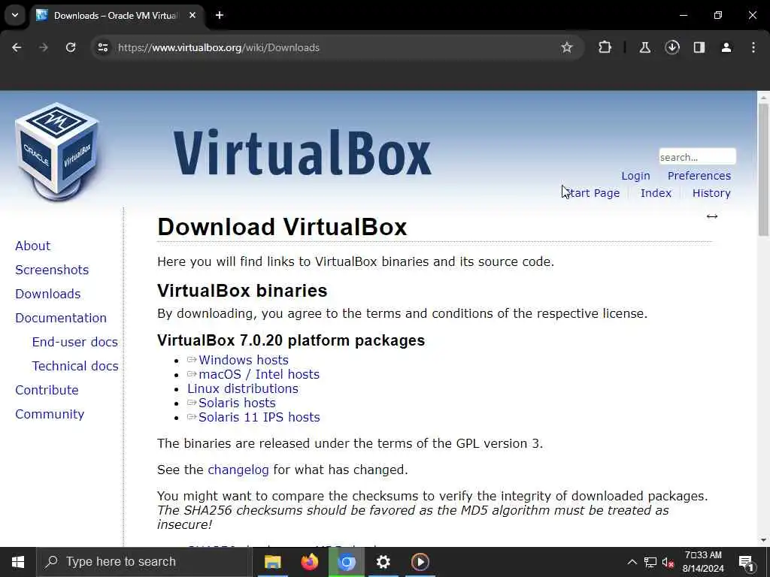Open Screenshots in the sidebar
This screenshot has height=577, width=770.
click(52, 270)
